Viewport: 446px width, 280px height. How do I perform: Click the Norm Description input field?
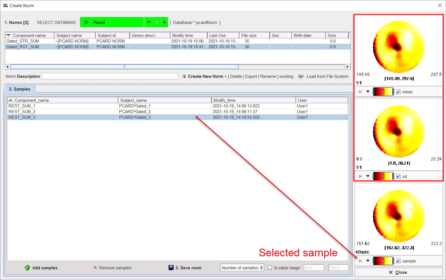click(x=110, y=76)
